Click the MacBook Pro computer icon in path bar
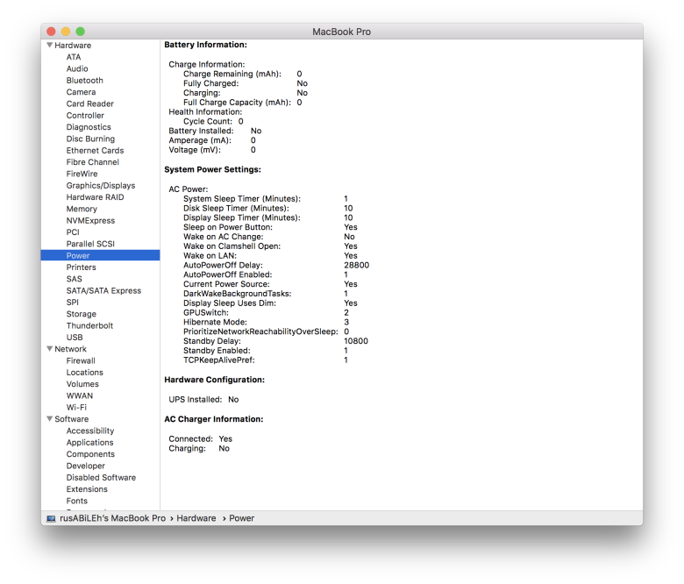 click(x=51, y=518)
